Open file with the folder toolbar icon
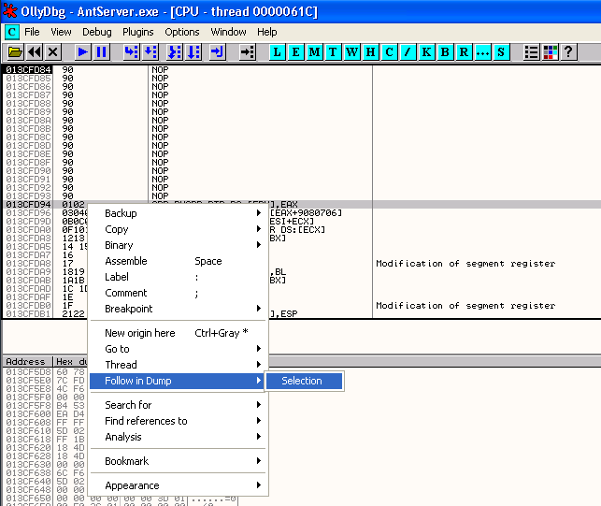Image resolution: width=601 pixels, height=506 pixels. point(15,52)
